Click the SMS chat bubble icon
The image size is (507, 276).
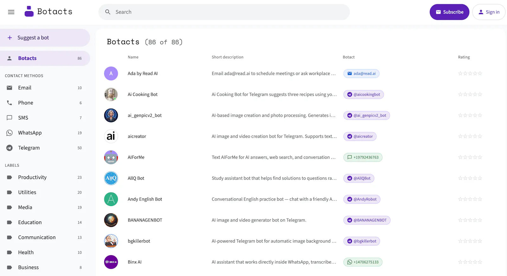10,118
